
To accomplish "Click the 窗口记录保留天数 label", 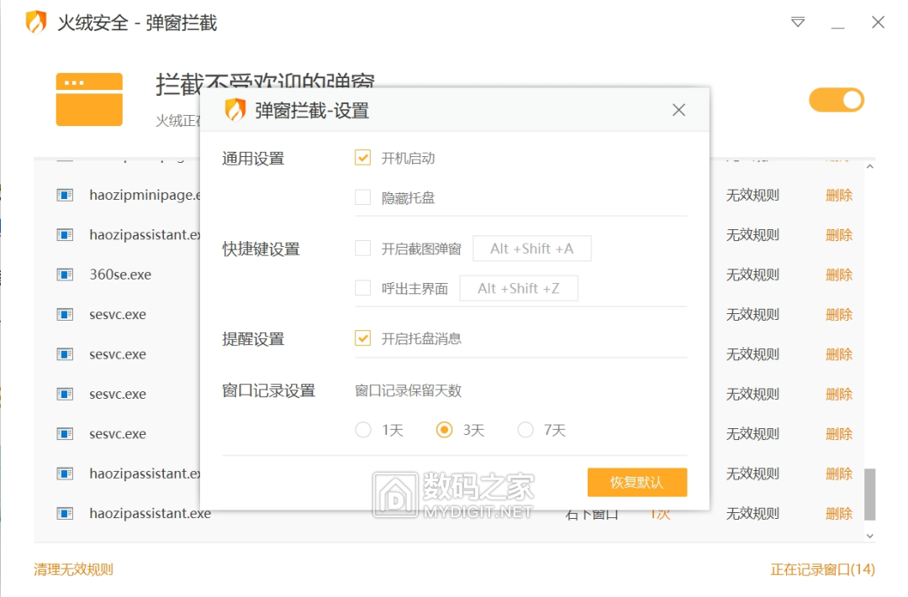I will [x=409, y=390].
